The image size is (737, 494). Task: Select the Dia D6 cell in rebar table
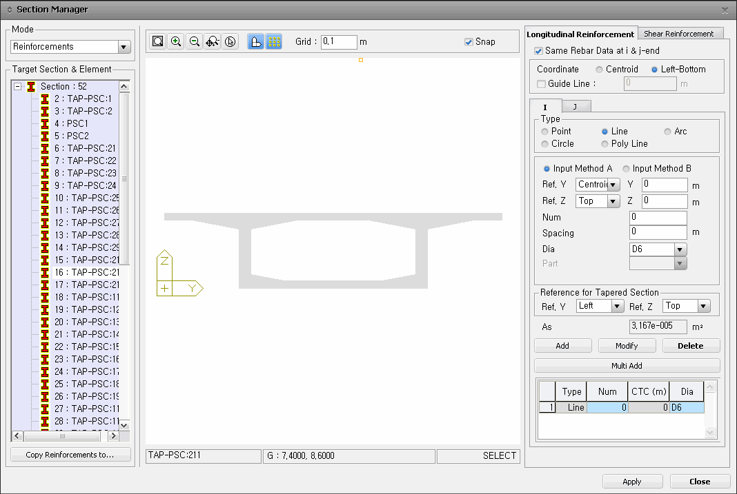[x=687, y=407]
